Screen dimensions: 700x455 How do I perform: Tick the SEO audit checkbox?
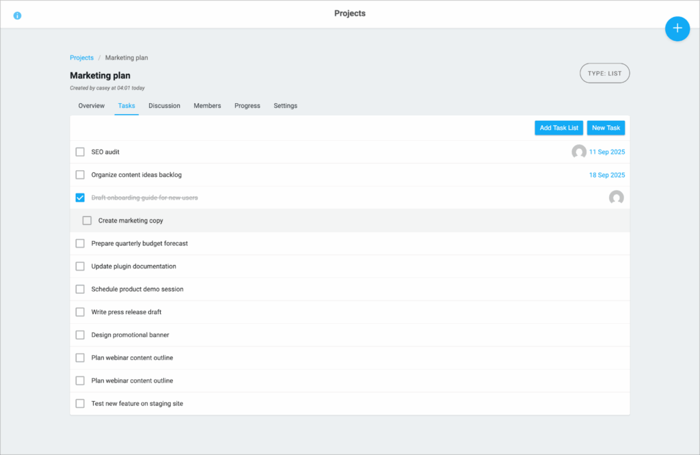pyautogui.click(x=80, y=152)
